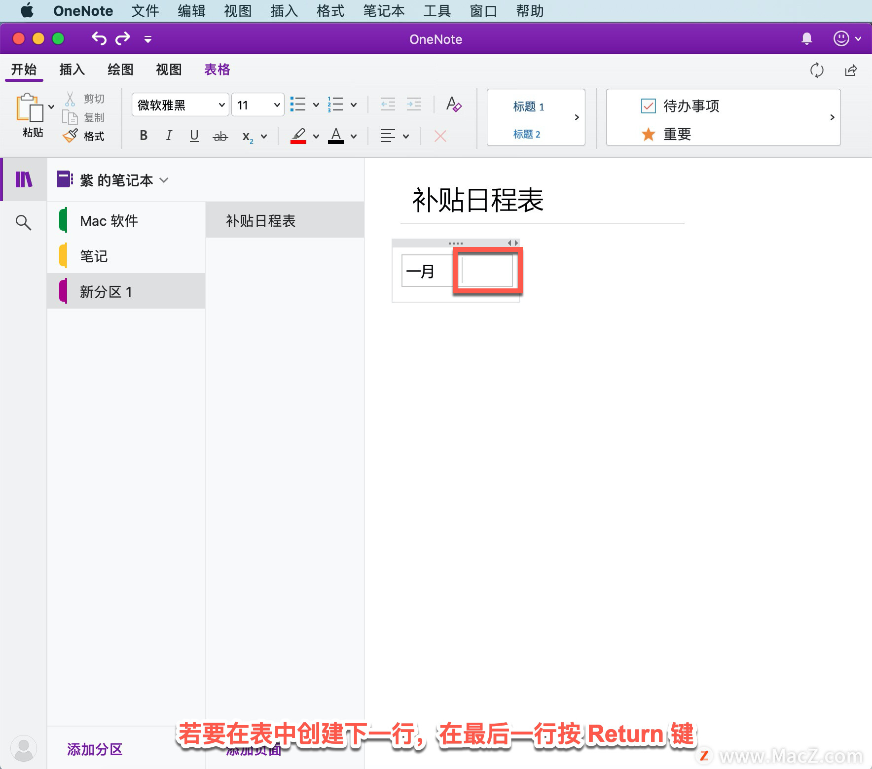Click the increase indent icon
The width and height of the screenshot is (872, 769).
(413, 105)
